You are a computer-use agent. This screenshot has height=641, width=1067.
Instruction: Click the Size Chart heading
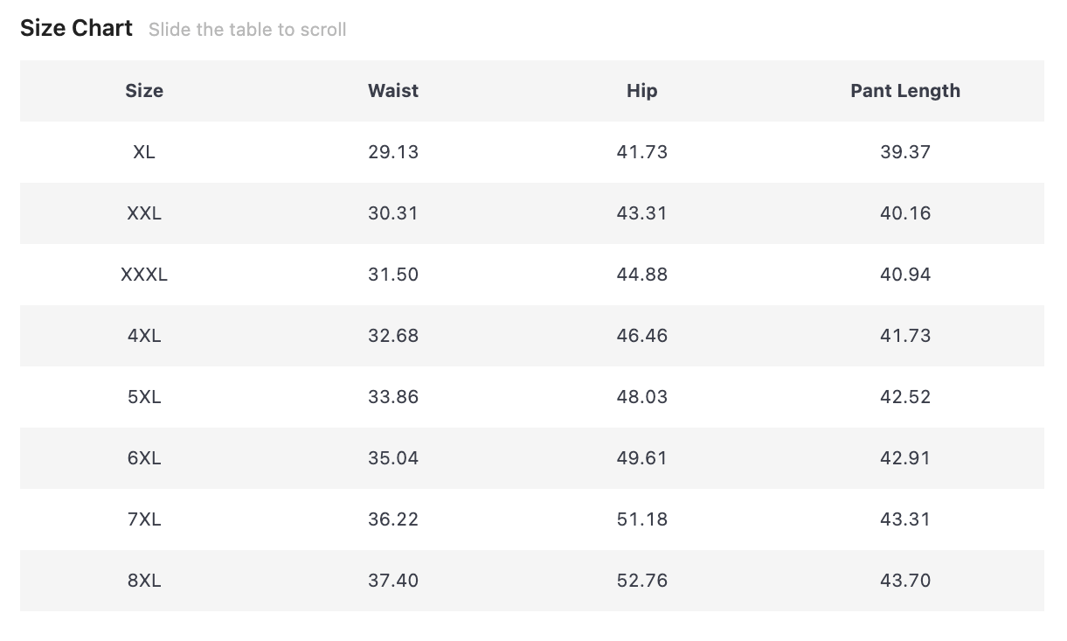[76, 29]
